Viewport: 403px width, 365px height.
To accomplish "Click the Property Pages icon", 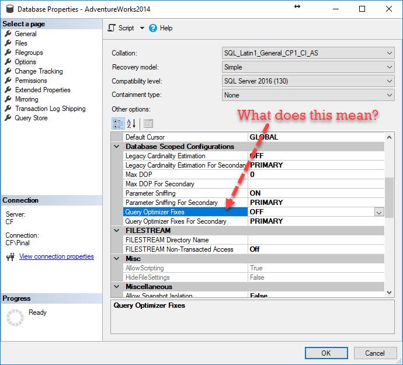I will 148,124.
